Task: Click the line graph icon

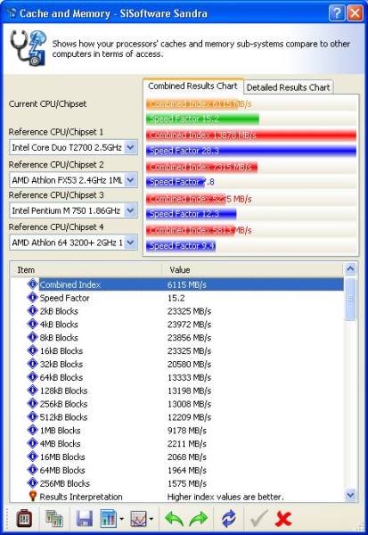Action: [138, 519]
